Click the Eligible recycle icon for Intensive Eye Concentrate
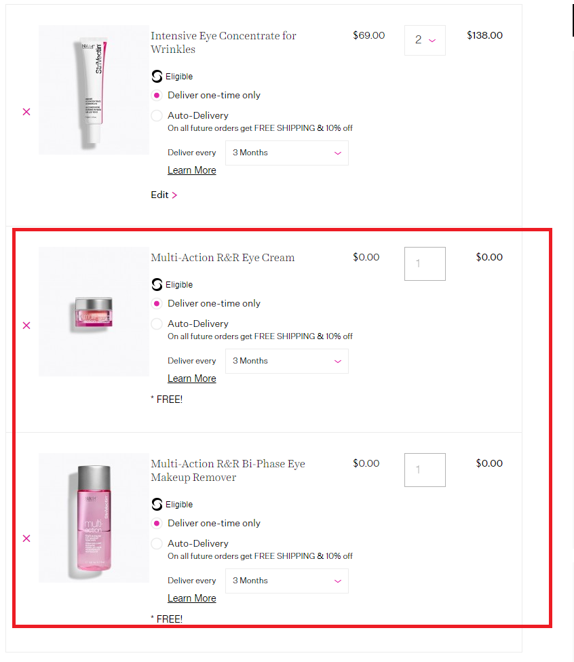The width and height of the screenshot is (574, 662). [x=156, y=76]
